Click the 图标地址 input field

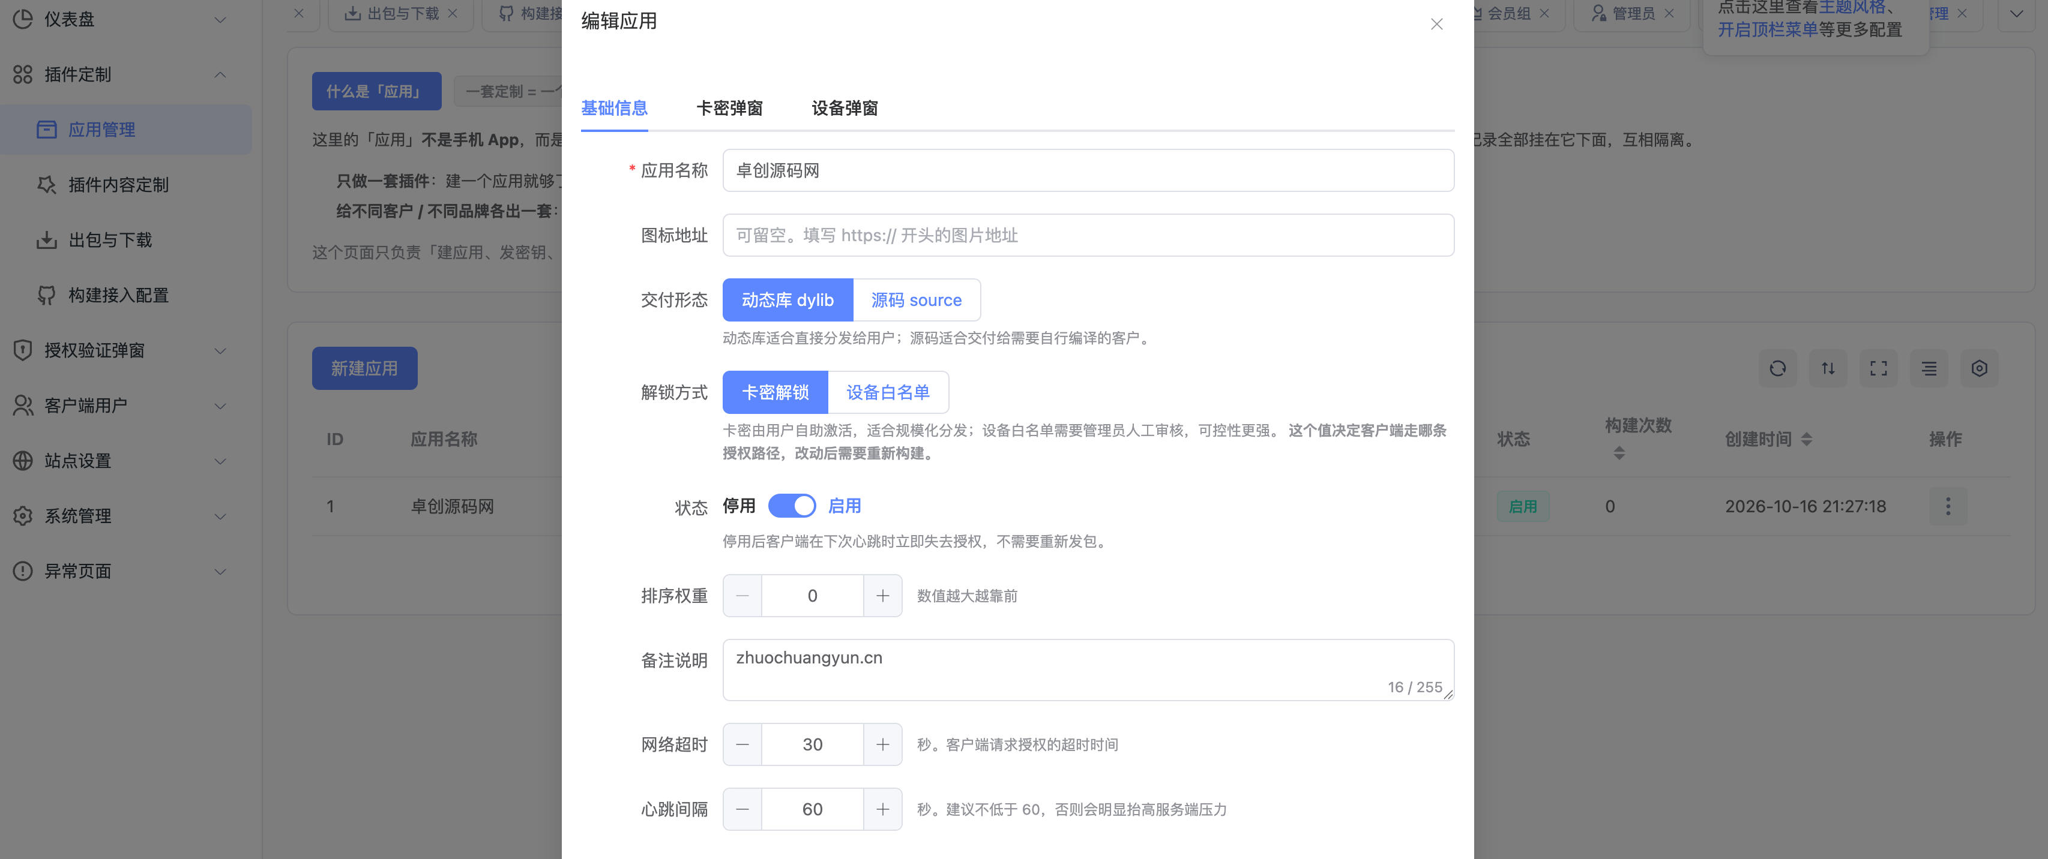[1088, 235]
